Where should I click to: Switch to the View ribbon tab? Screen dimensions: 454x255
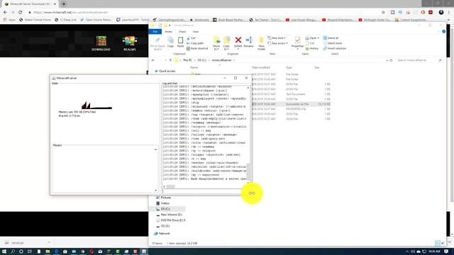click(x=196, y=31)
